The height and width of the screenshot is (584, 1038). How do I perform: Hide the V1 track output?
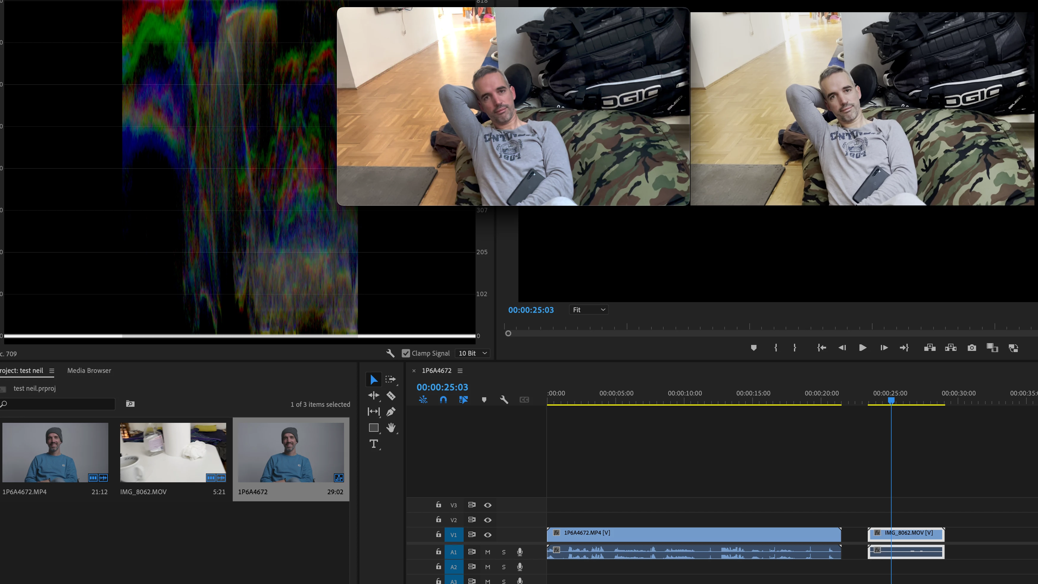coord(487,535)
